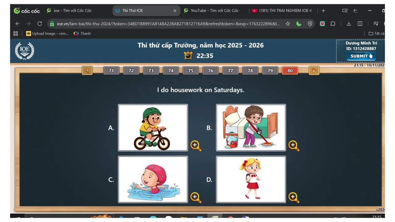Image resolution: width=395 pixels, height=222 pixels.
Task: Zoom in on picture D with the magnifier
Action: 294,197
